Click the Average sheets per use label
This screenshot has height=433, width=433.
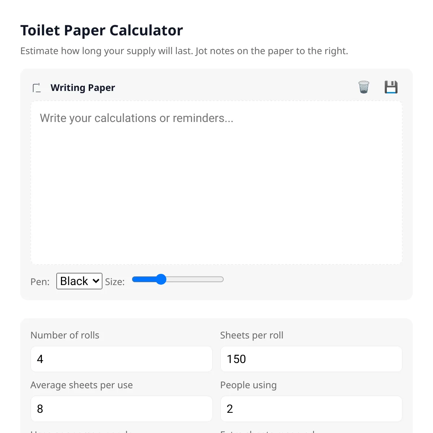(x=82, y=385)
